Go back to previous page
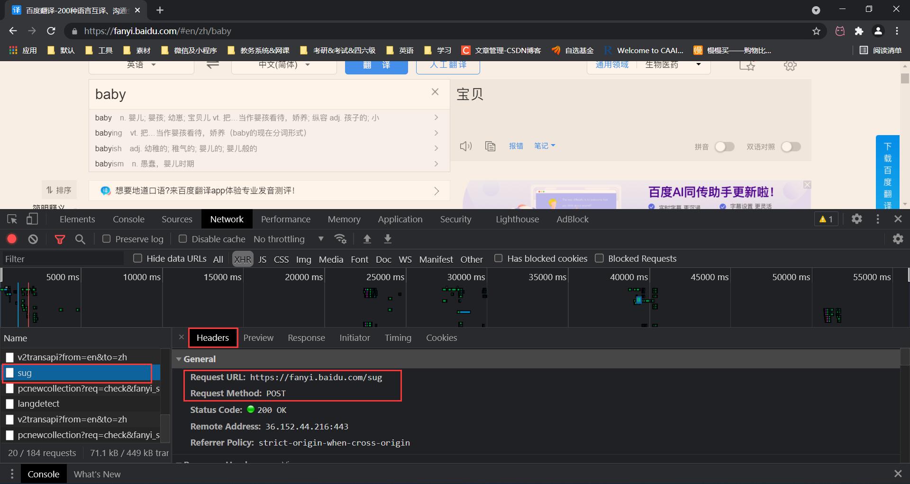910x484 pixels. click(13, 31)
